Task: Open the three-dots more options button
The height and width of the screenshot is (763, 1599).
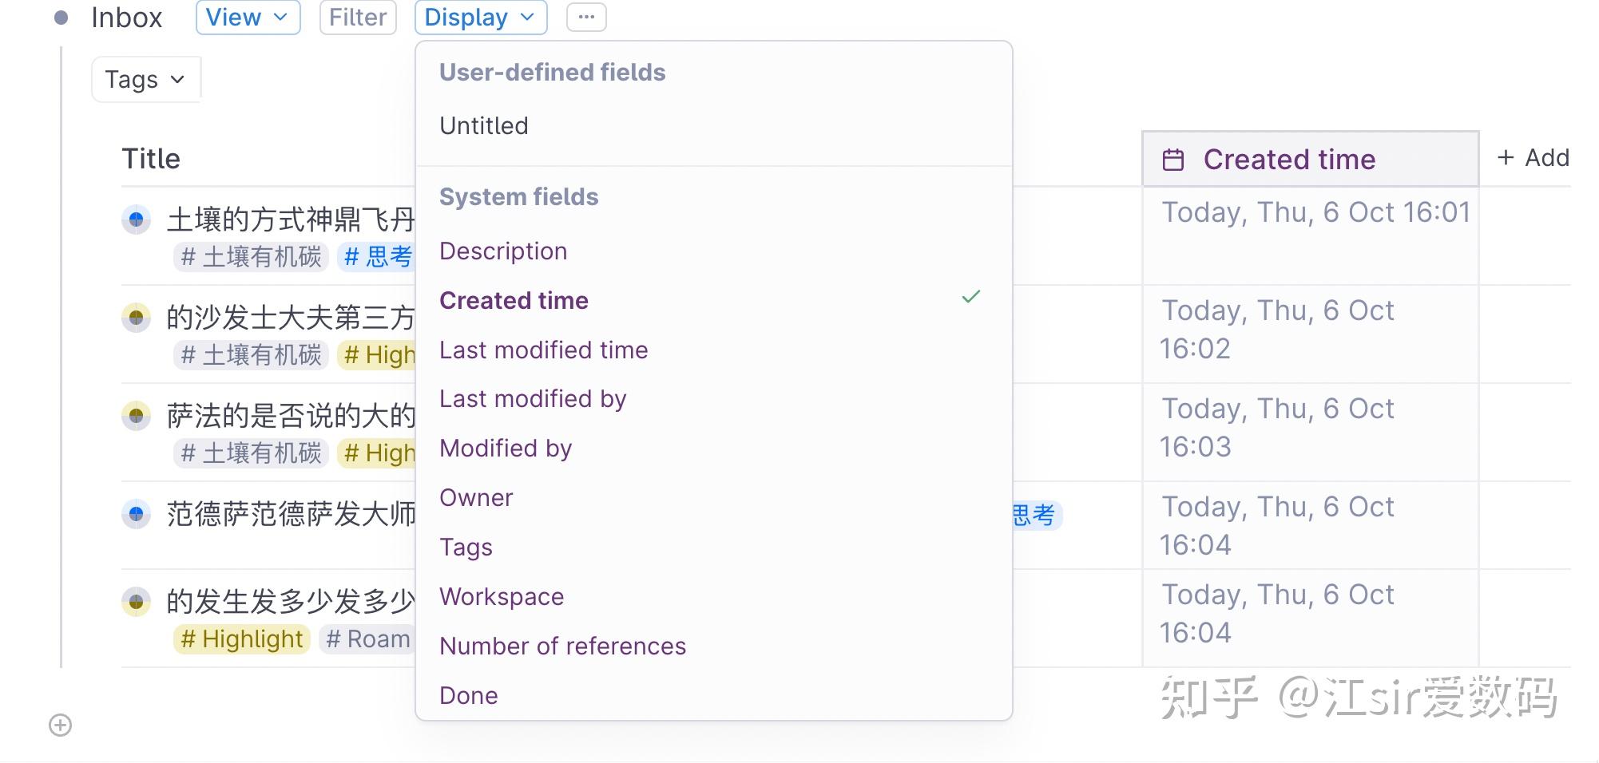Action: 586,18
